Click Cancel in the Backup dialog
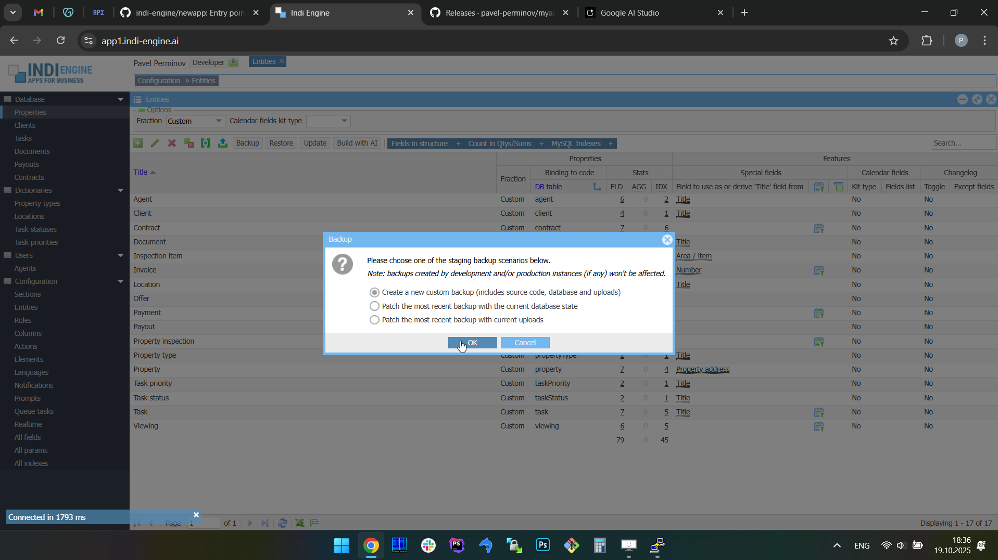Image resolution: width=998 pixels, height=560 pixels. (525, 343)
